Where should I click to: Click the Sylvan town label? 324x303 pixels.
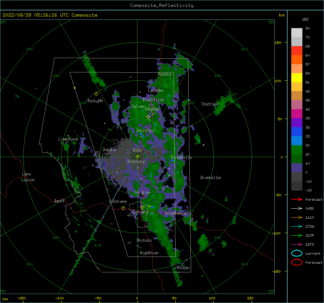pyautogui.click(x=138, y=106)
